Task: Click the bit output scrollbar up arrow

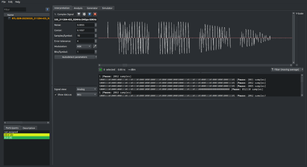Action: click(x=302, y=75)
